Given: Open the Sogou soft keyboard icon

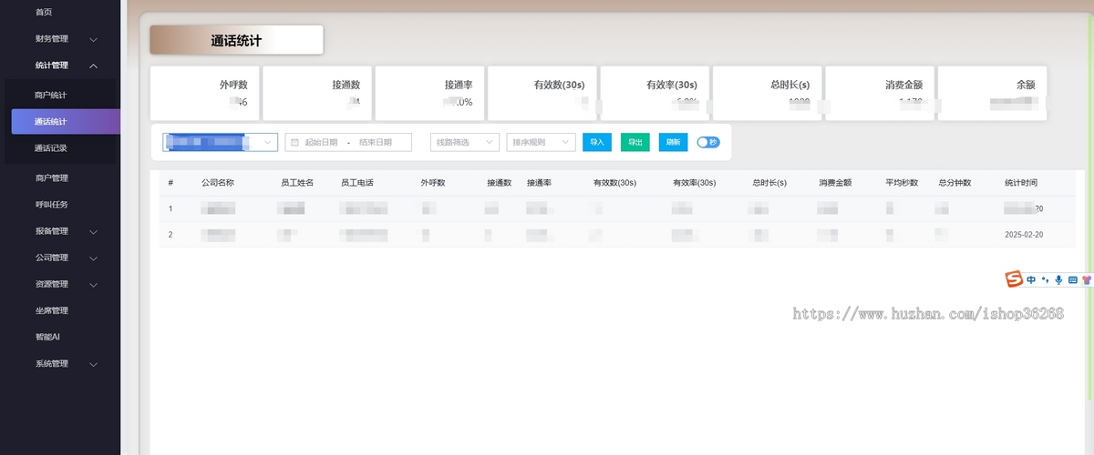Looking at the screenshot, I should [x=1073, y=279].
